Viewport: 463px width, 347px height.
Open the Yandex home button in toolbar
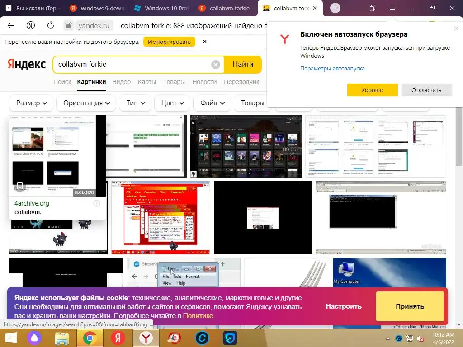pyautogui.click(x=31, y=25)
